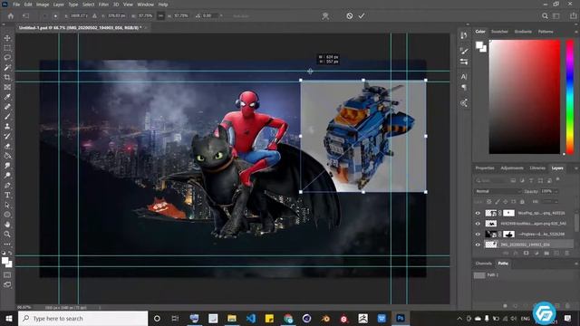Open the workspace switcher dropdown

point(556,16)
